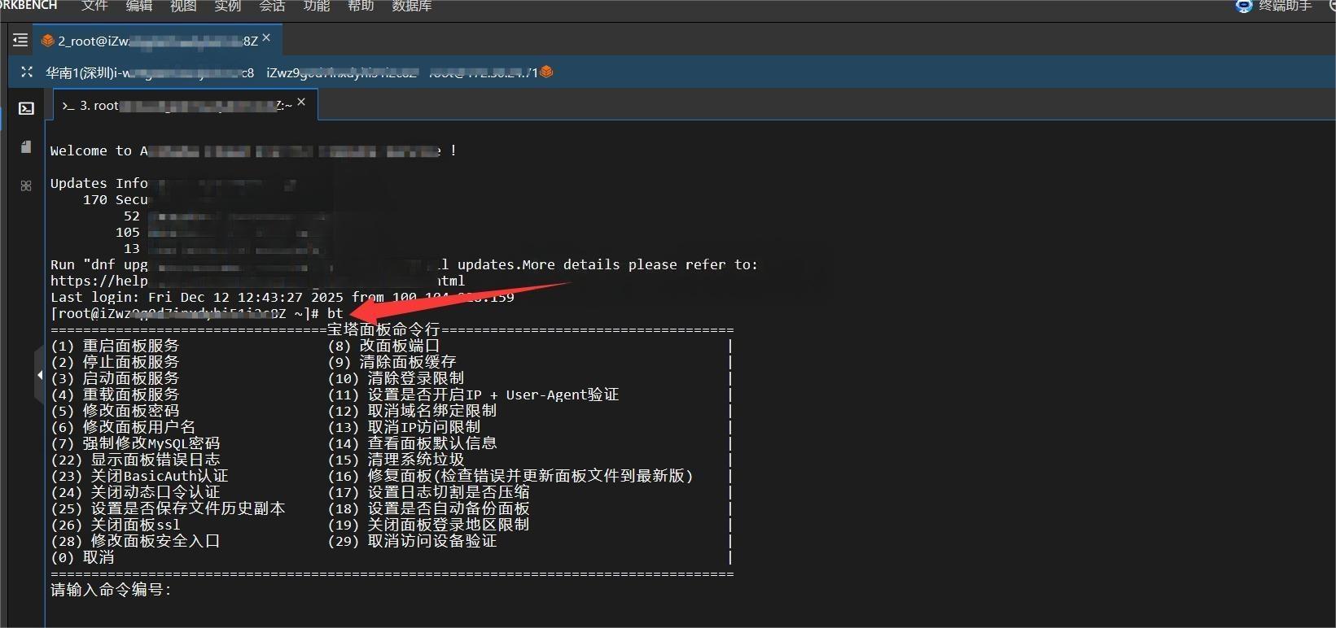Click the orange instance icon after root address
Image resolution: width=1336 pixels, height=628 pixels.
click(547, 72)
